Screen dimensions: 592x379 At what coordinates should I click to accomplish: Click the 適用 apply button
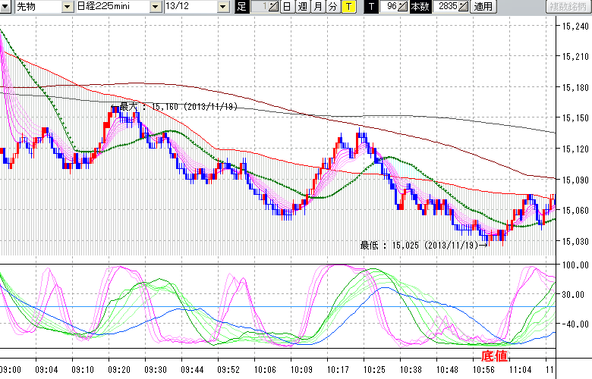point(483,7)
